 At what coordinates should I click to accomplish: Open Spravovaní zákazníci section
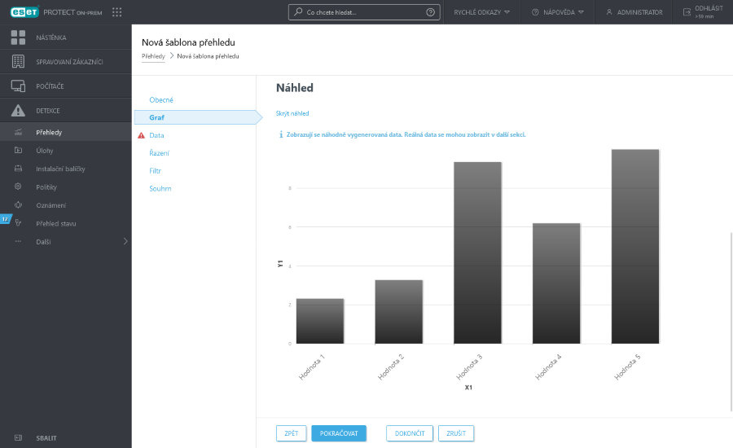click(65, 62)
